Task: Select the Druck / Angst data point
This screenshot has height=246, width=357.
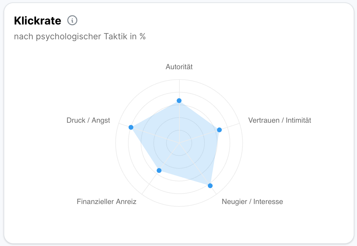Action: point(131,127)
